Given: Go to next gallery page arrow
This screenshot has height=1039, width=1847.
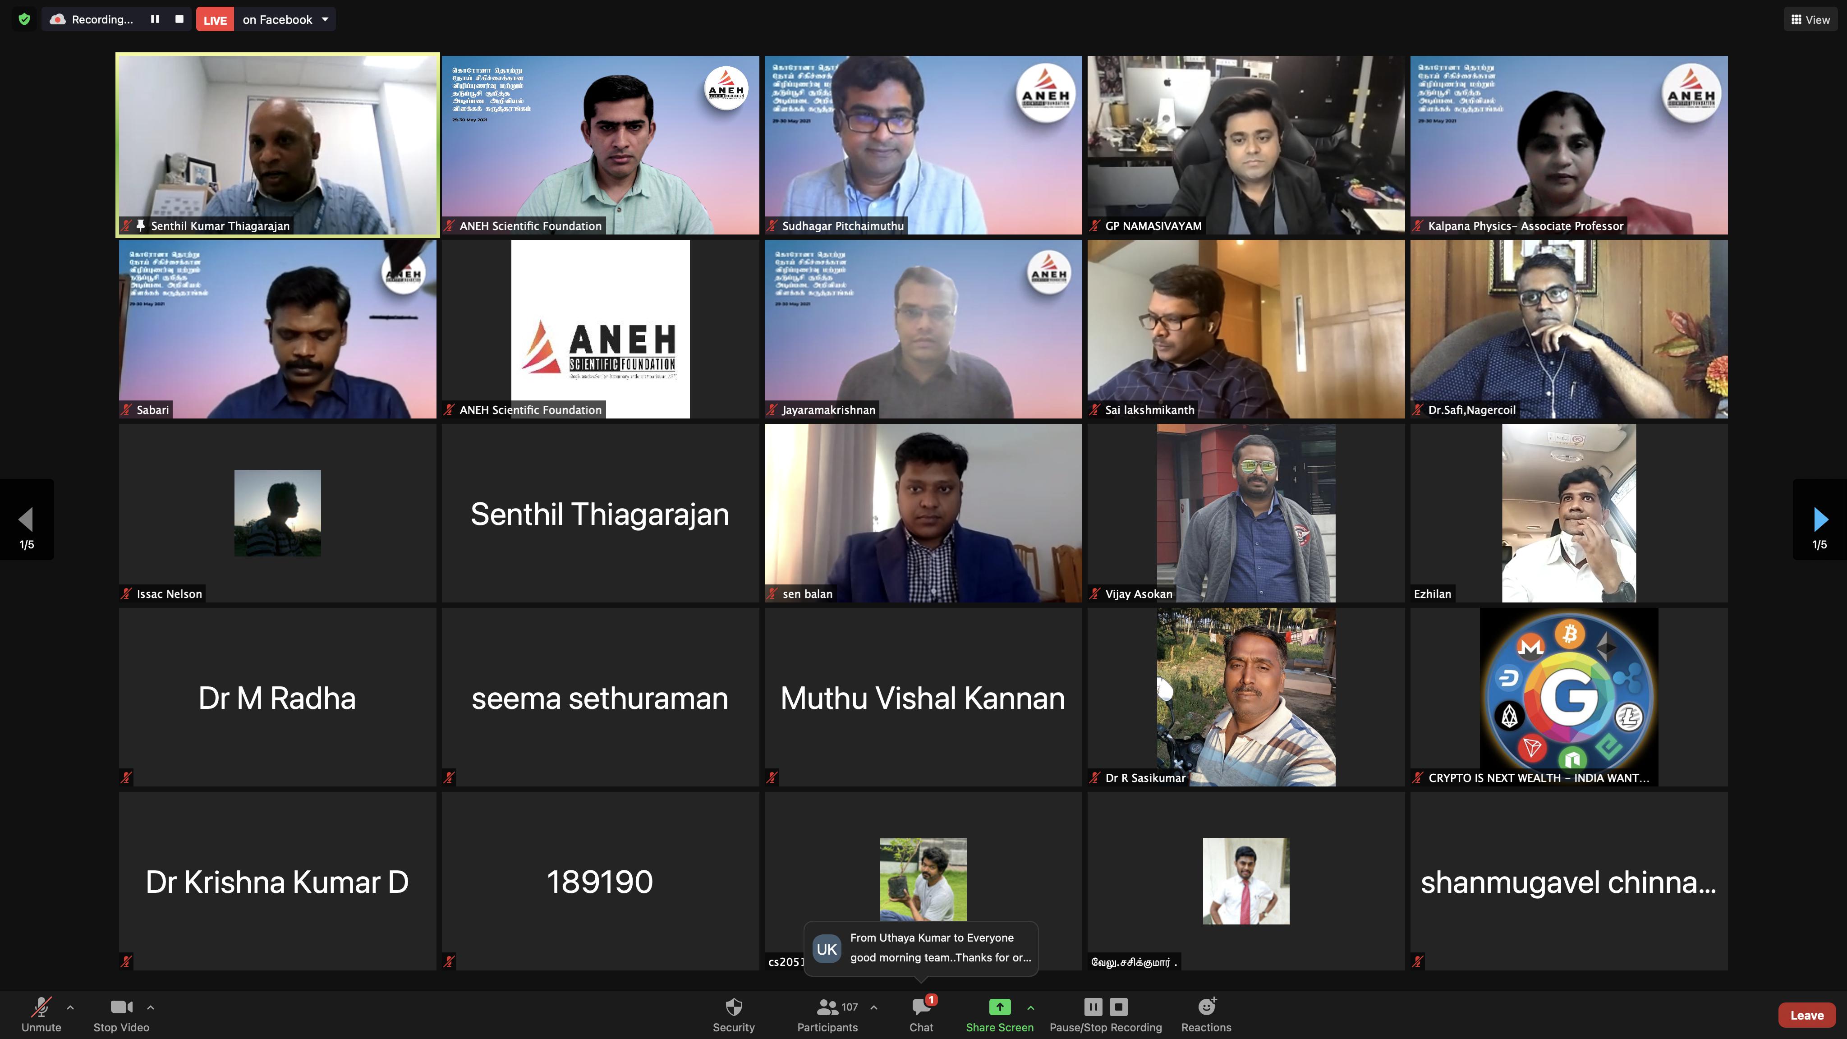Looking at the screenshot, I should (1820, 519).
